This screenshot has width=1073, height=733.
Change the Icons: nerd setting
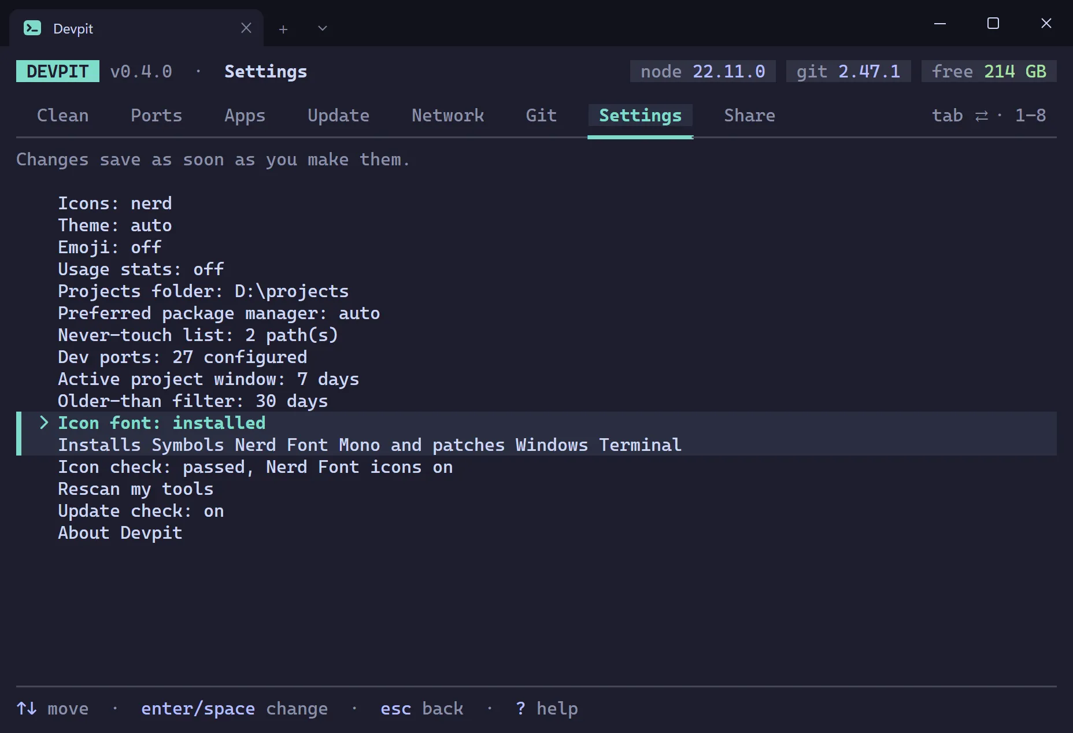(x=115, y=203)
